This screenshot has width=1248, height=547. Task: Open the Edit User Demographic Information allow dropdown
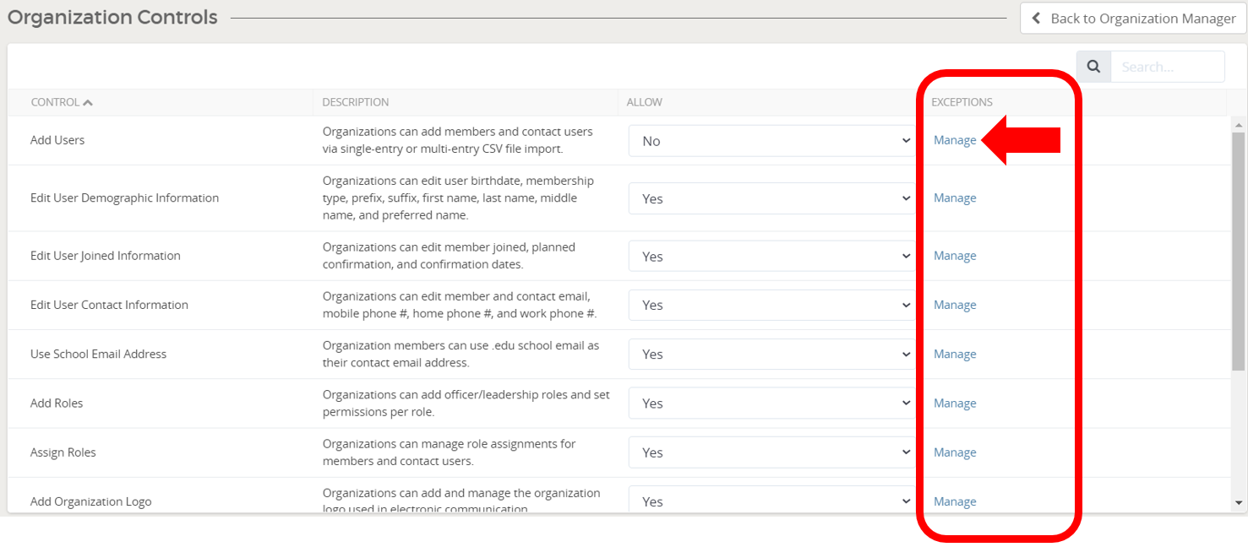771,198
